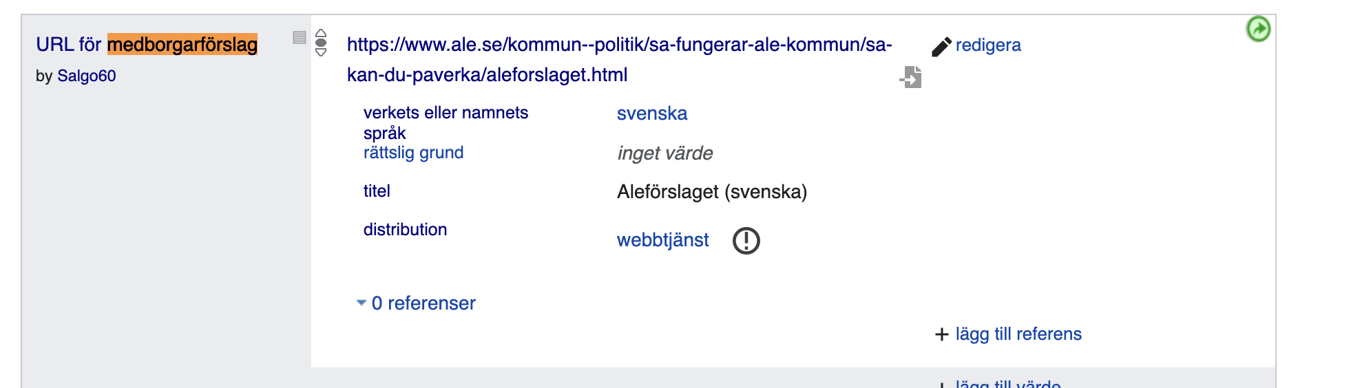Click the green circular share arrow icon

(1258, 29)
